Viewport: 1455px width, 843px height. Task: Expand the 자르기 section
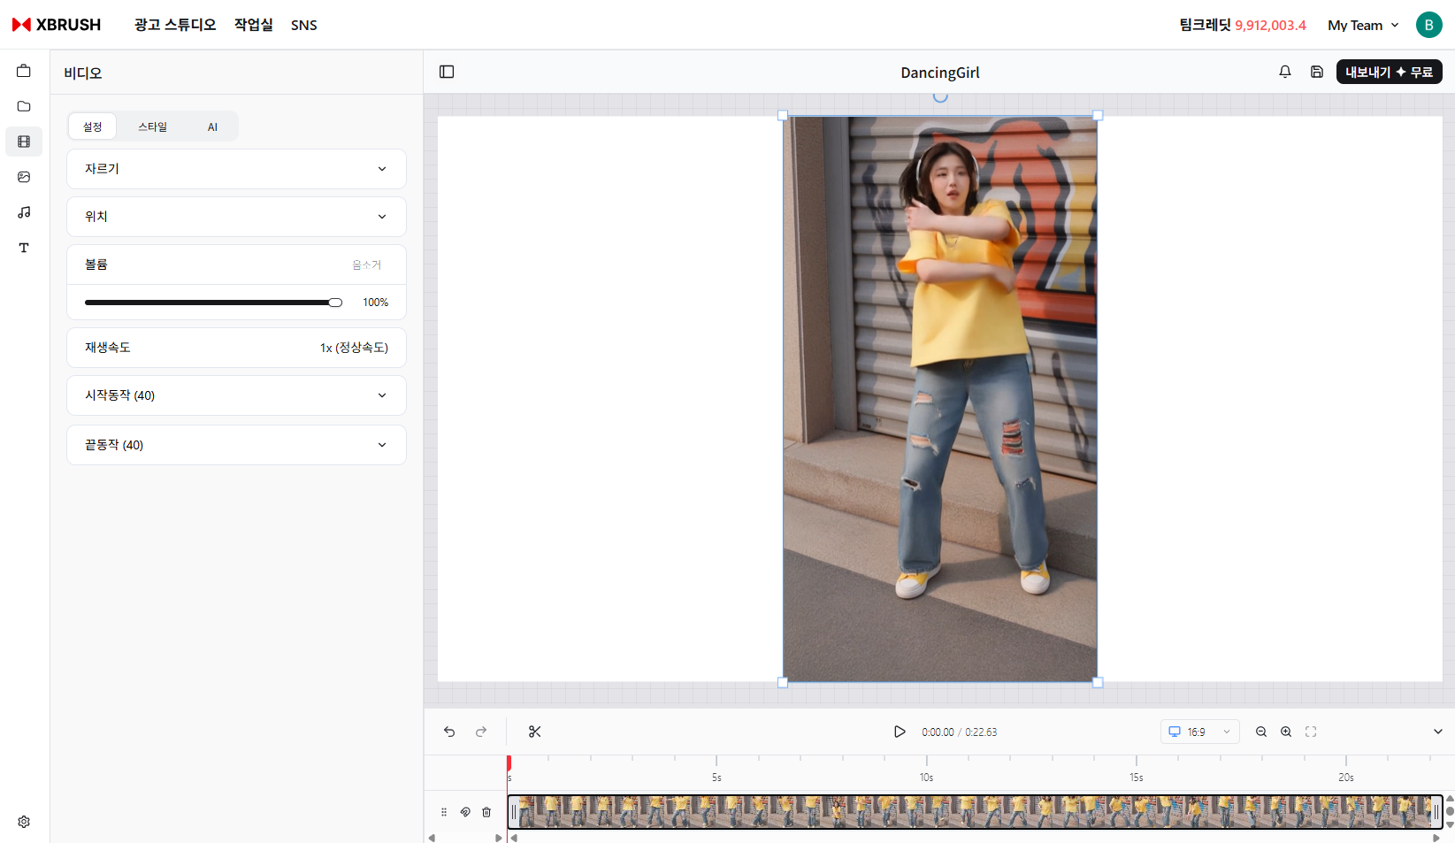click(236, 169)
